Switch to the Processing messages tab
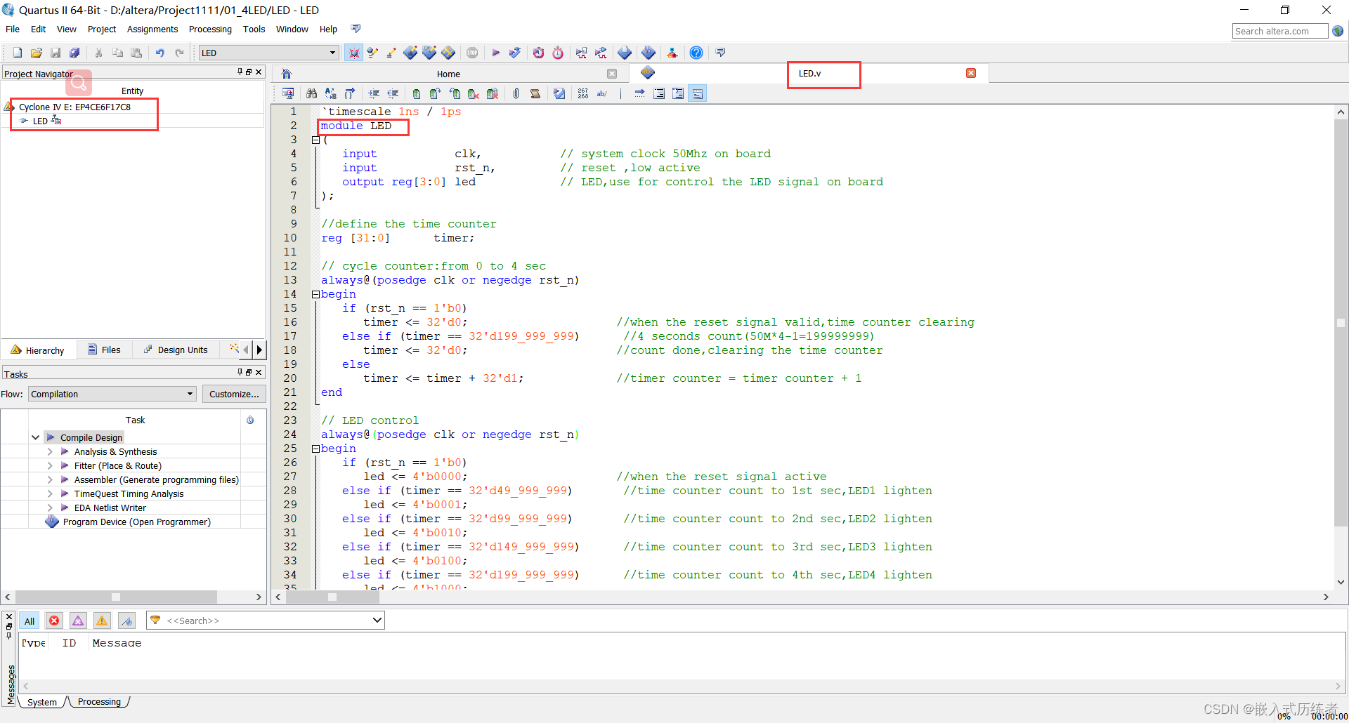The height and width of the screenshot is (723, 1349). (x=99, y=702)
